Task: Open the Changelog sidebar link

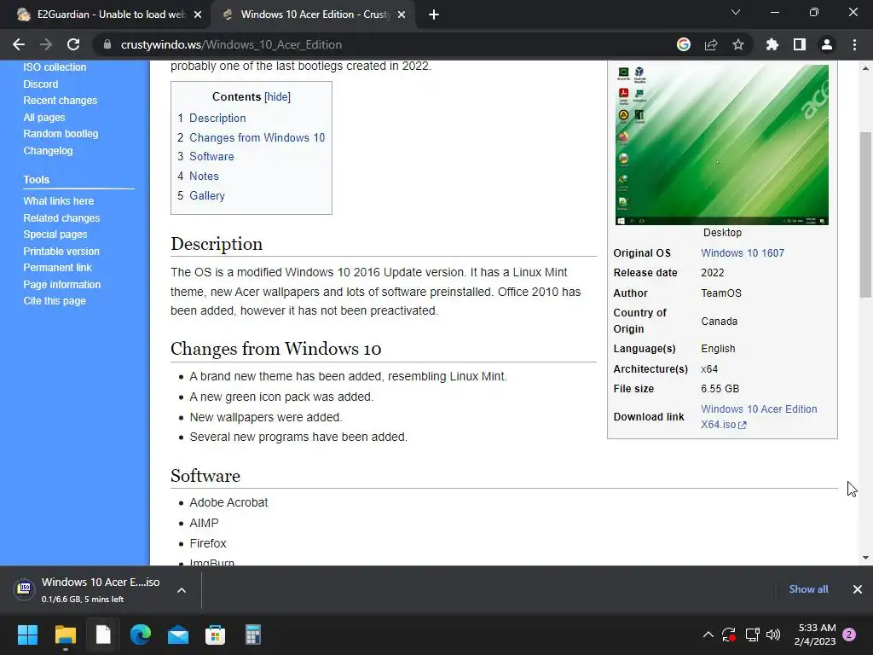Action: pyautogui.click(x=48, y=150)
